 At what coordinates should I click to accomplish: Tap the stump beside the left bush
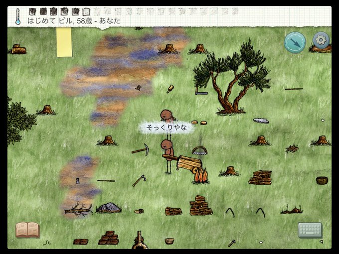pos(46,110)
